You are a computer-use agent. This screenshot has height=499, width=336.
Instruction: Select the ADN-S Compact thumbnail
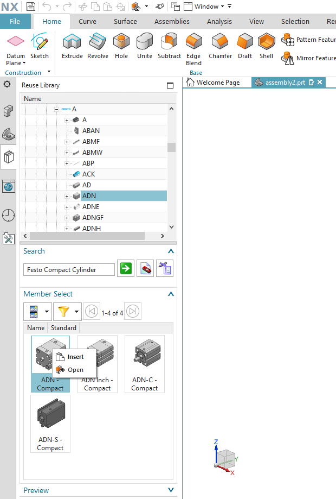(x=50, y=424)
